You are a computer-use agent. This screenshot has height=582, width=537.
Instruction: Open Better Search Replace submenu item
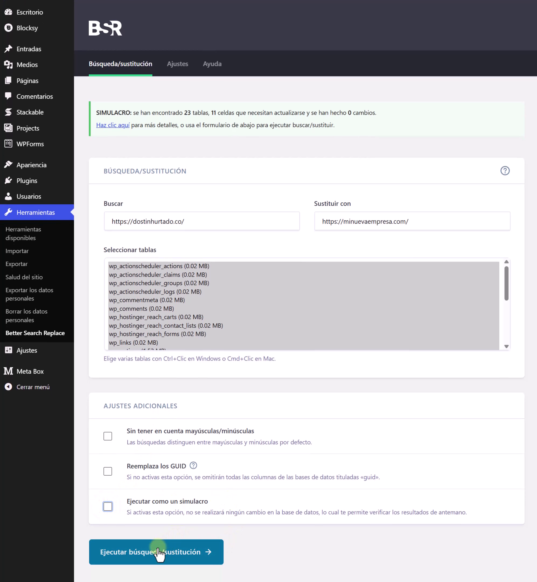(35, 333)
